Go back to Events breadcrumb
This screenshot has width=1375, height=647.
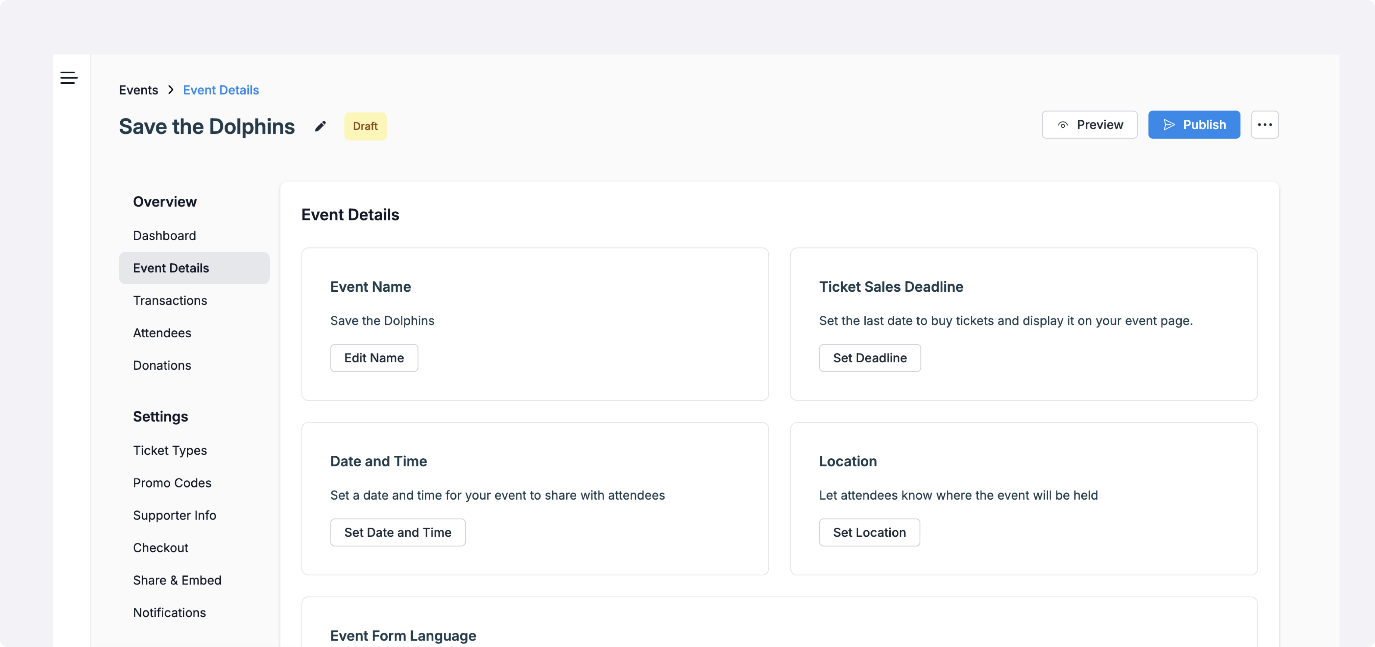[138, 90]
